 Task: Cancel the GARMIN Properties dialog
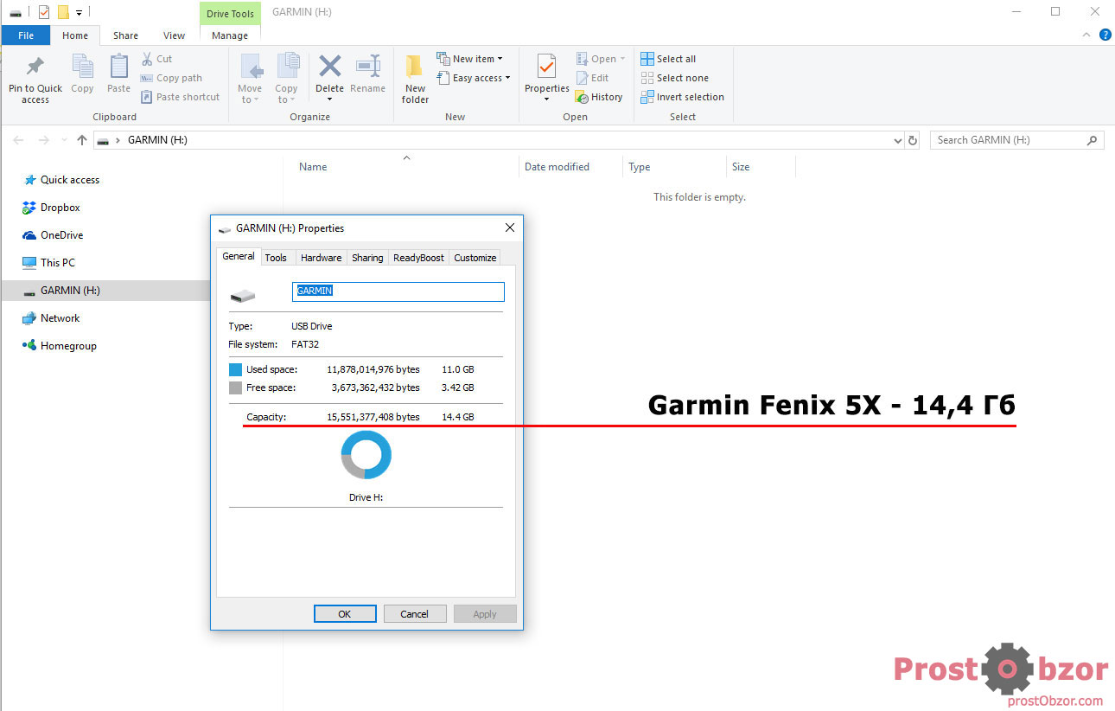[415, 614]
